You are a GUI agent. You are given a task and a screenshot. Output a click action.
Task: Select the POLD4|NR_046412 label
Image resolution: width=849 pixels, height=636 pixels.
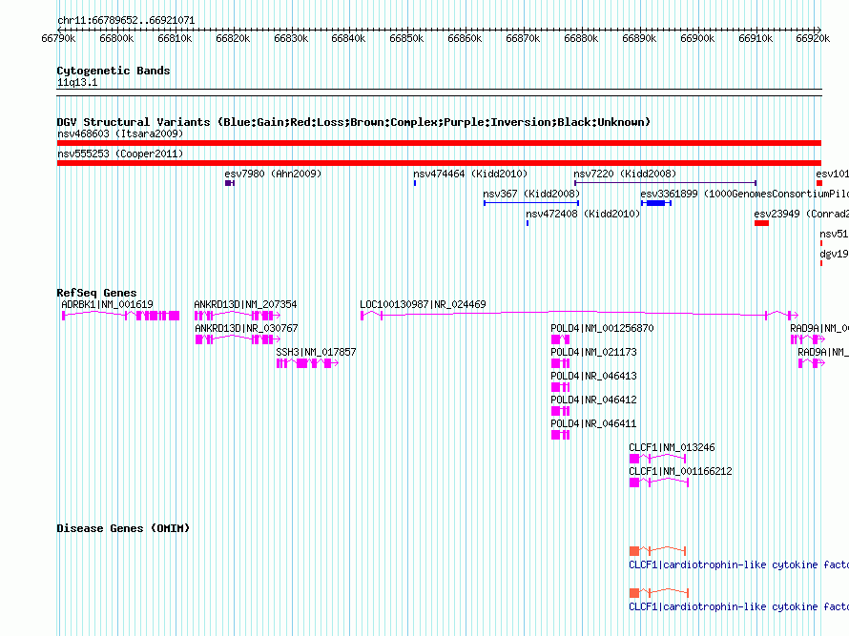click(593, 400)
